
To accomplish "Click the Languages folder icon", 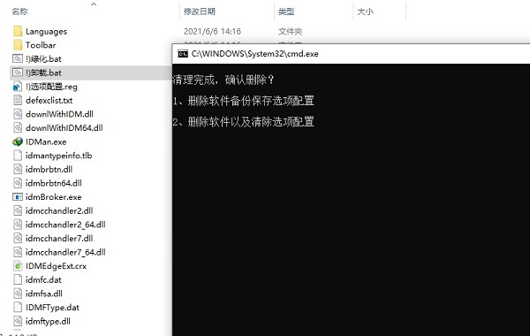I will pos(18,32).
